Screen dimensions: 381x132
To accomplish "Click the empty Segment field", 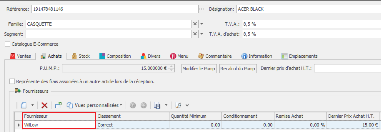I will point(108,34).
